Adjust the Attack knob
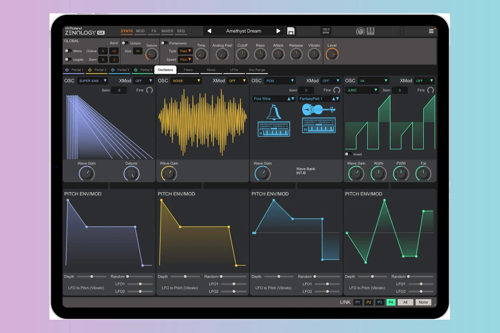 (278, 54)
